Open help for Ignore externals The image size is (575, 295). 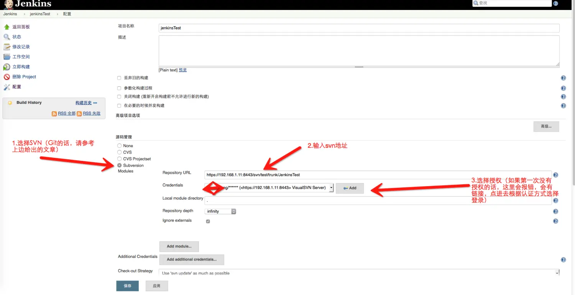[x=555, y=221]
